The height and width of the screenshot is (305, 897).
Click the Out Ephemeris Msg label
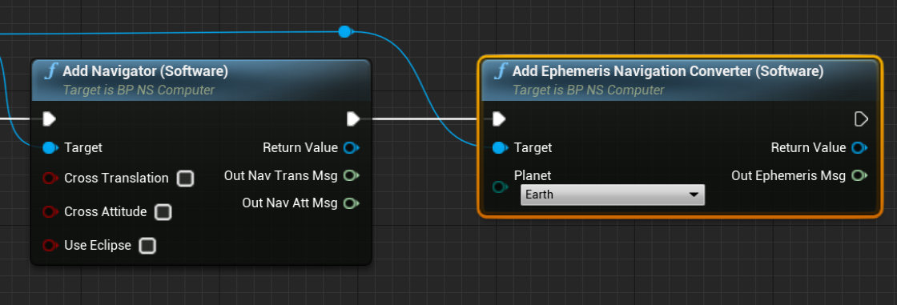pyautogui.click(x=788, y=175)
